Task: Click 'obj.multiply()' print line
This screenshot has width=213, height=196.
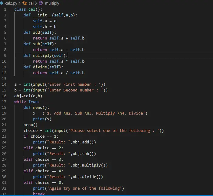Action: coord(70,165)
